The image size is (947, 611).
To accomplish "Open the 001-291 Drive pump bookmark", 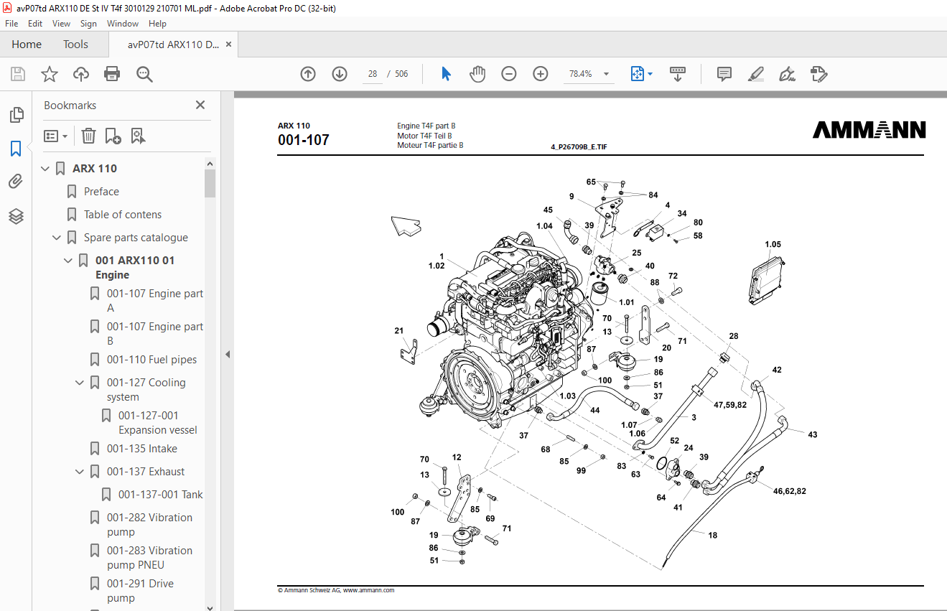I will point(140,591).
